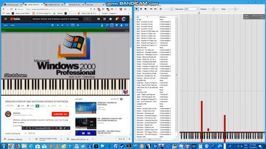The width and height of the screenshot is (266, 149).
Task: Click the YouTube logo
Action: pos(15,19)
